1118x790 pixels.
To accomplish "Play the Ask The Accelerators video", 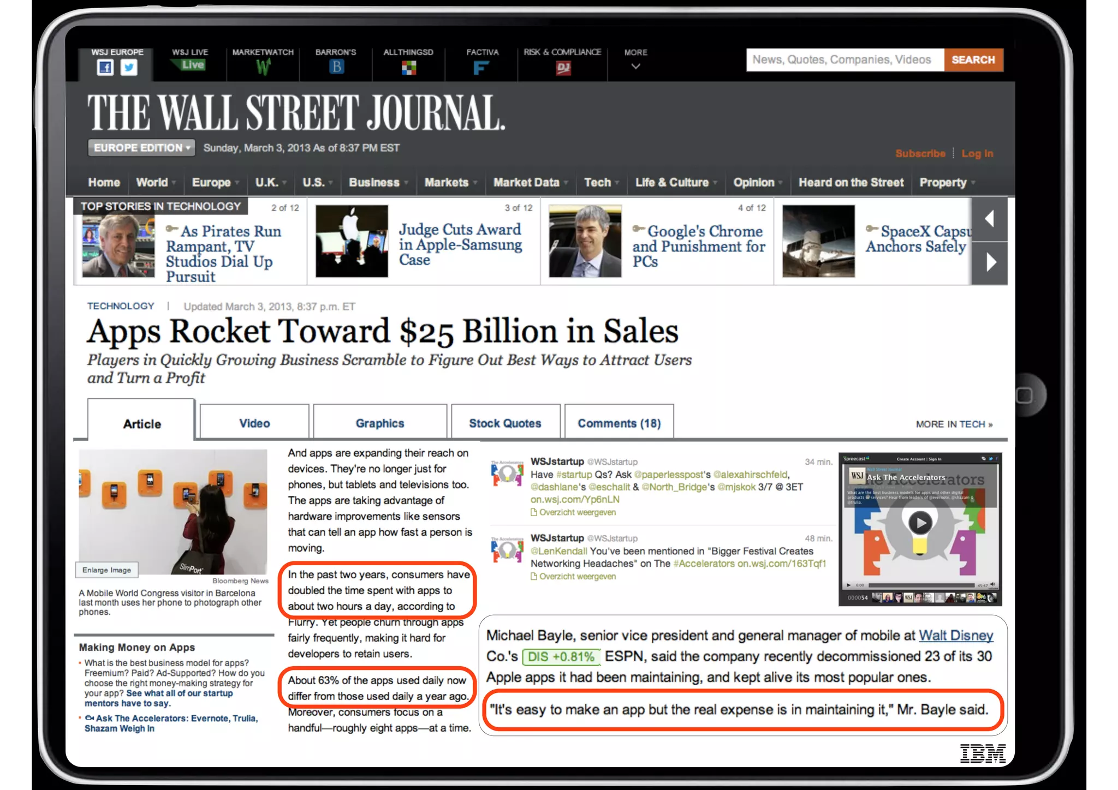I will pos(920,522).
